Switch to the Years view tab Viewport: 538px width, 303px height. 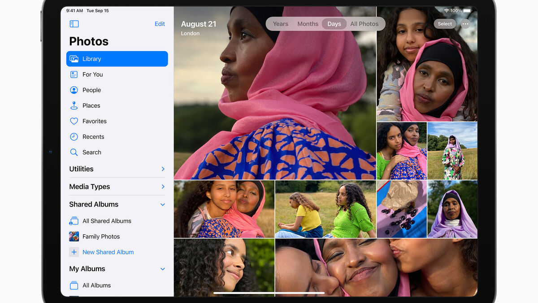[x=281, y=24]
